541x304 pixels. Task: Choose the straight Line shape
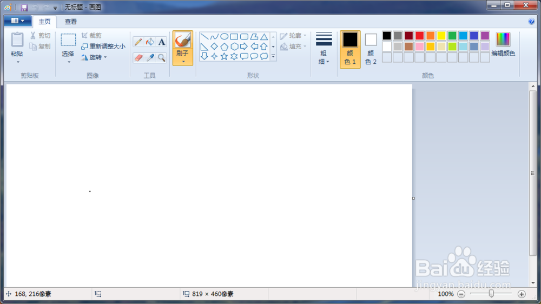[204, 36]
